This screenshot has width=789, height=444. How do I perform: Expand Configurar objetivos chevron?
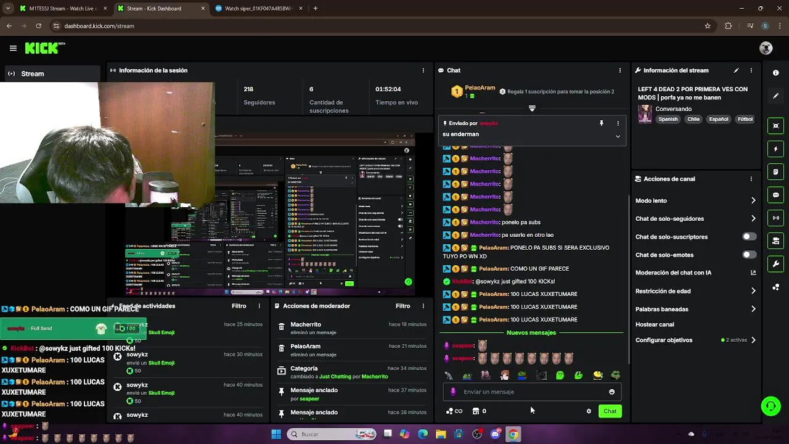753,340
